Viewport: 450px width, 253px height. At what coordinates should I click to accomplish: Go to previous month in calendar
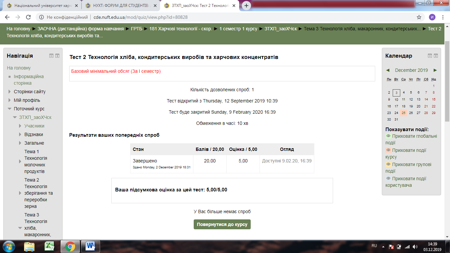pos(388,70)
